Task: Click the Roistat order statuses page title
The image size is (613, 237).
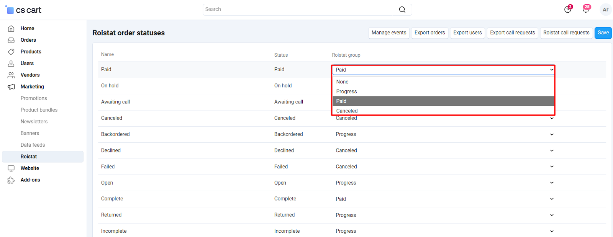Action: tap(128, 33)
